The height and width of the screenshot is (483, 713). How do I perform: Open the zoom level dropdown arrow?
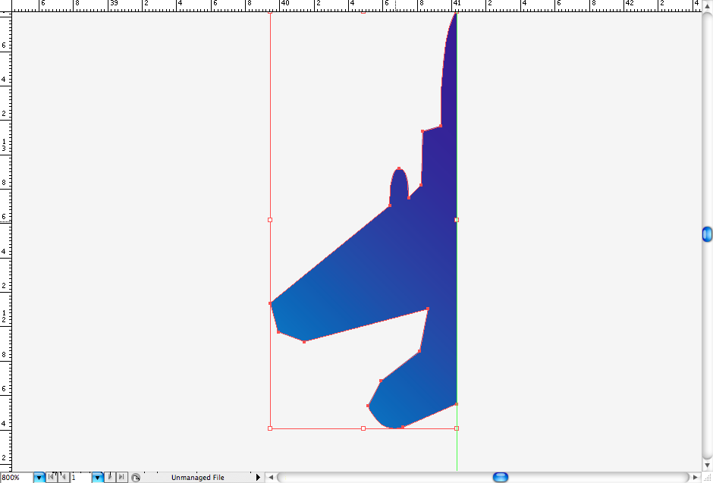pyautogui.click(x=39, y=478)
